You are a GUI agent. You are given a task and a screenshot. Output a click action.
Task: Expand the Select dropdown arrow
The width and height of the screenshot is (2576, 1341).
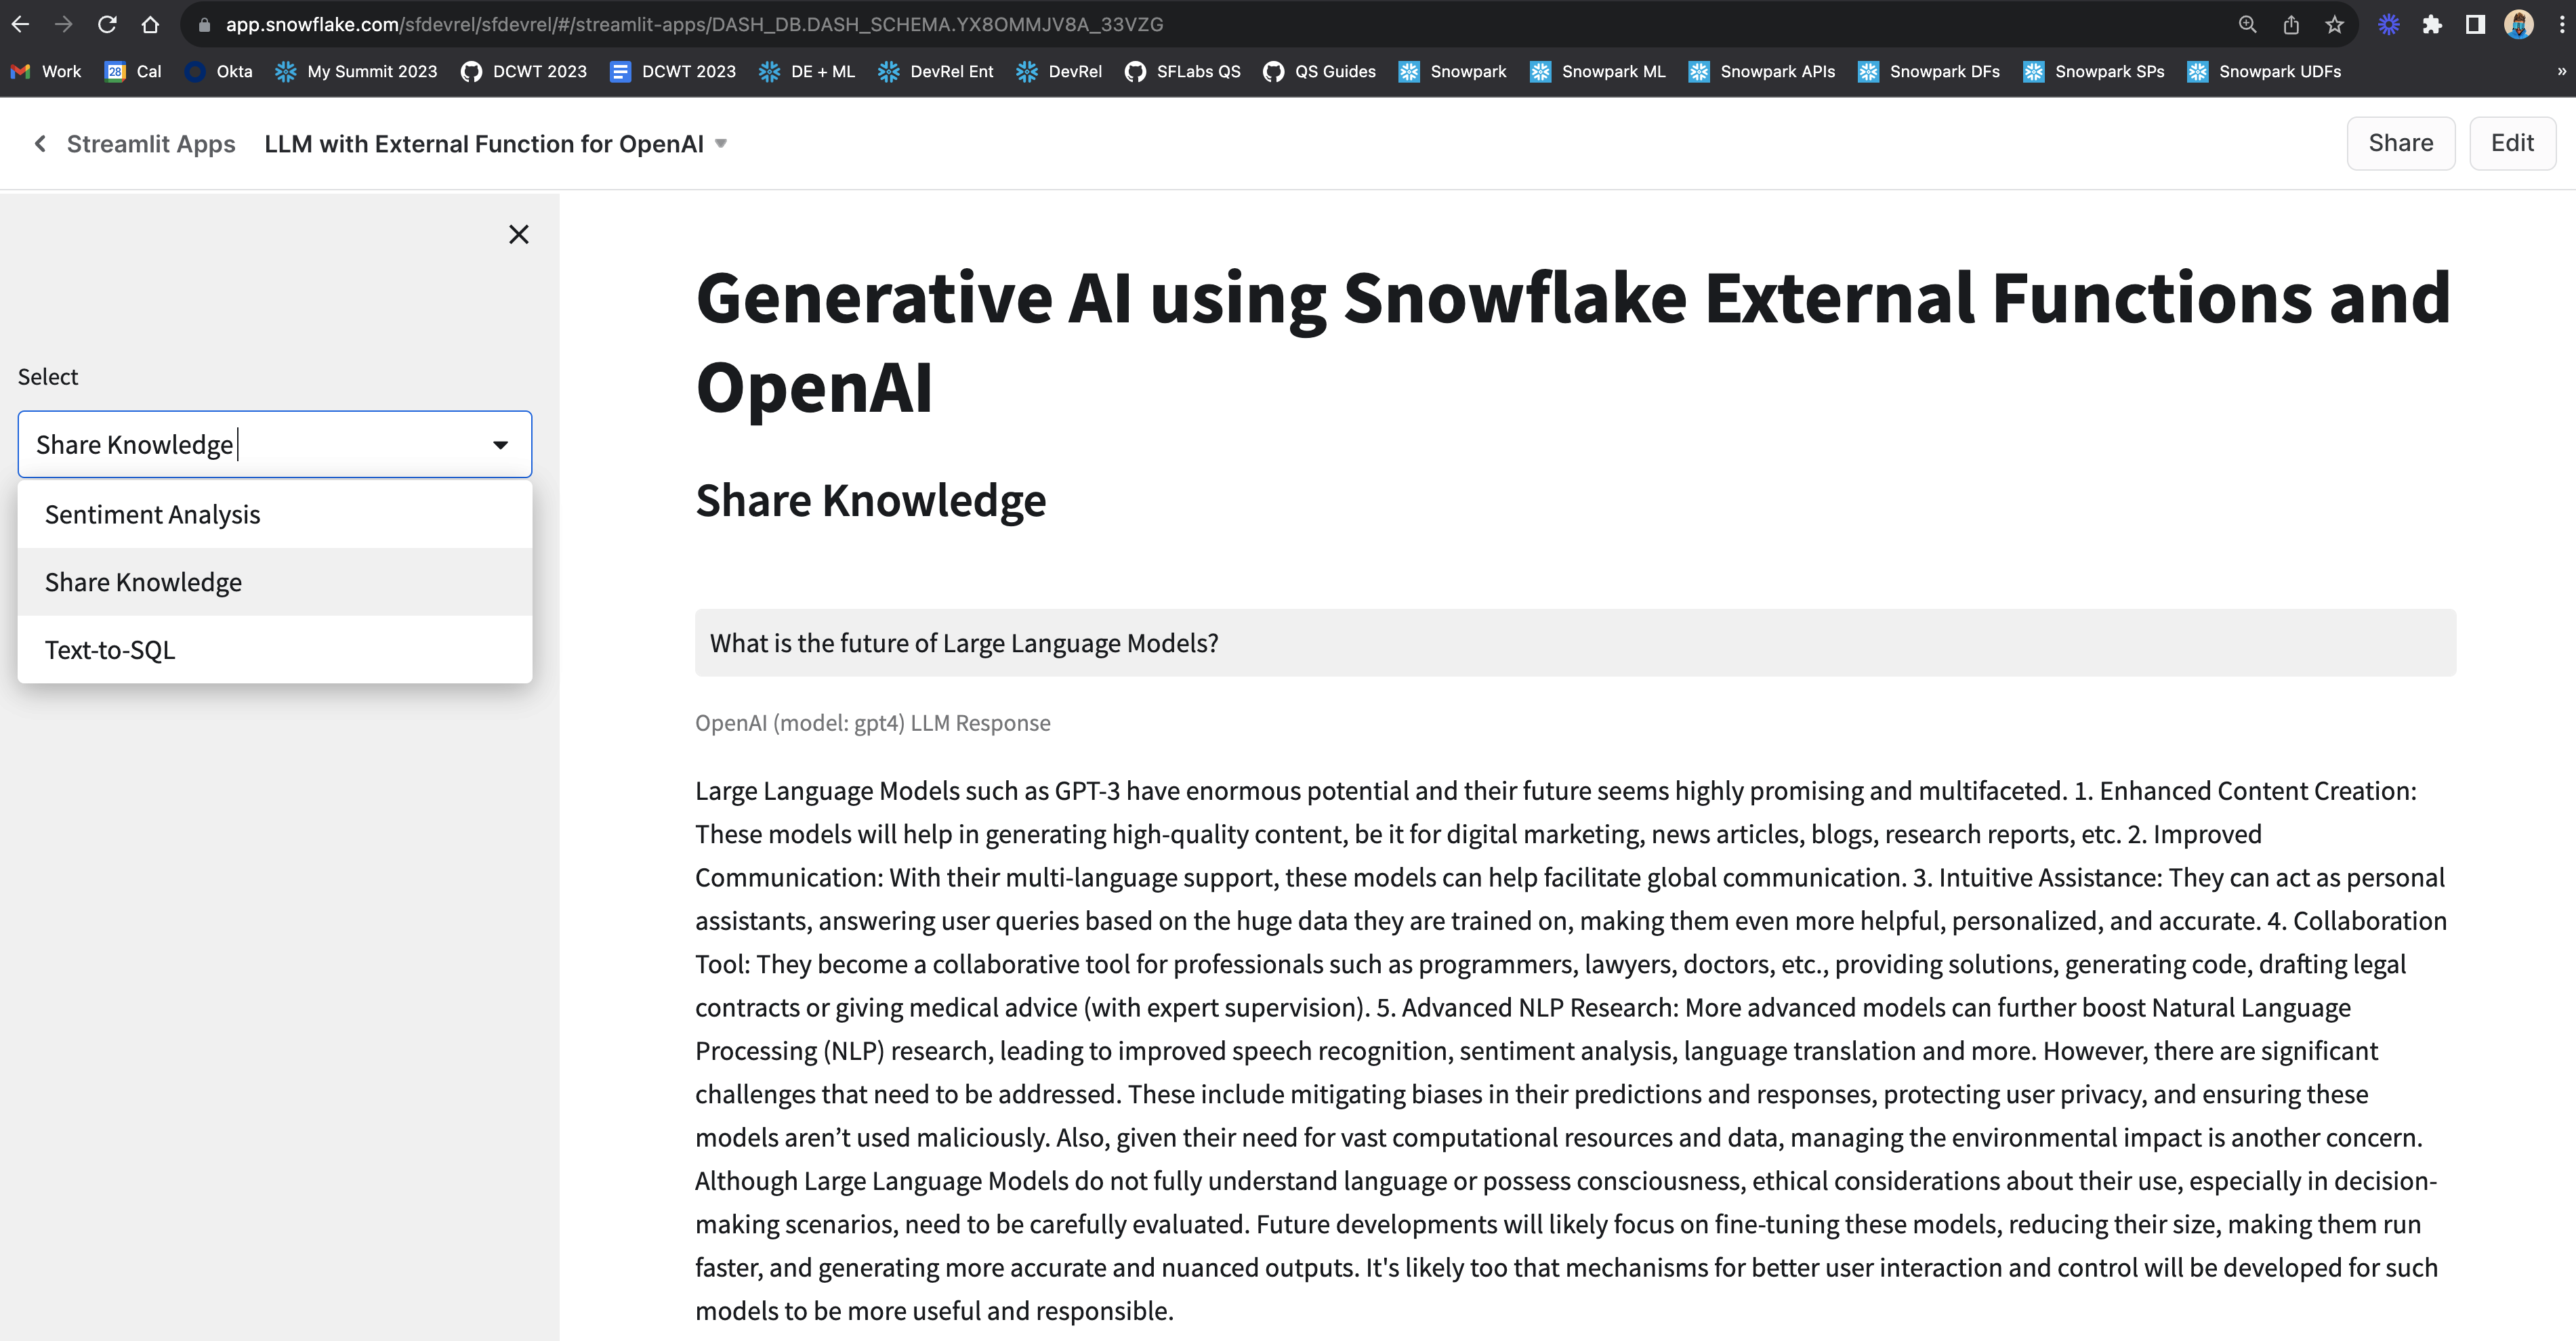click(x=500, y=445)
